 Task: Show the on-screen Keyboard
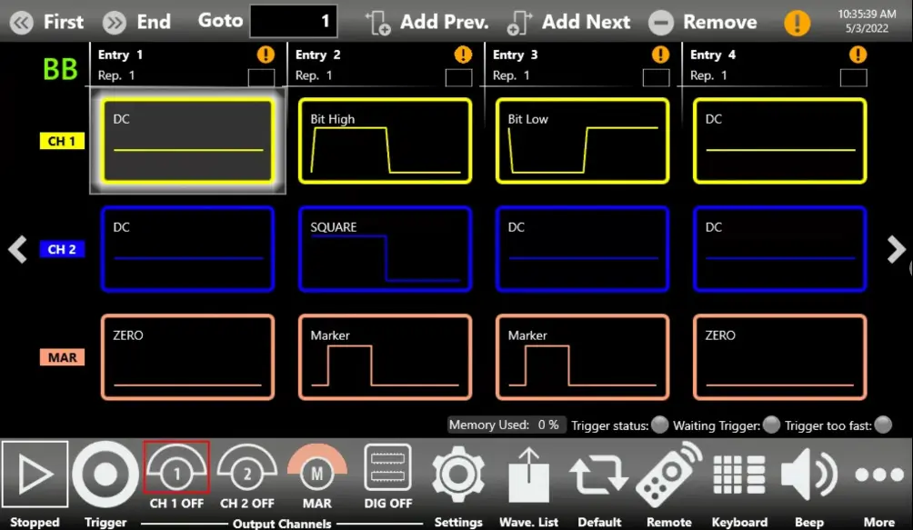[x=739, y=475]
